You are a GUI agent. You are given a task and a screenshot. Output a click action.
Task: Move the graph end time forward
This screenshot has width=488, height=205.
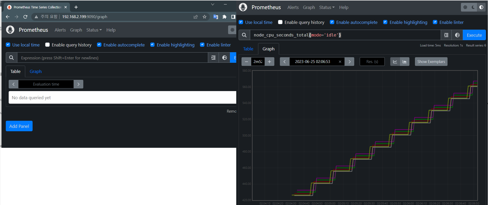(x=350, y=62)
